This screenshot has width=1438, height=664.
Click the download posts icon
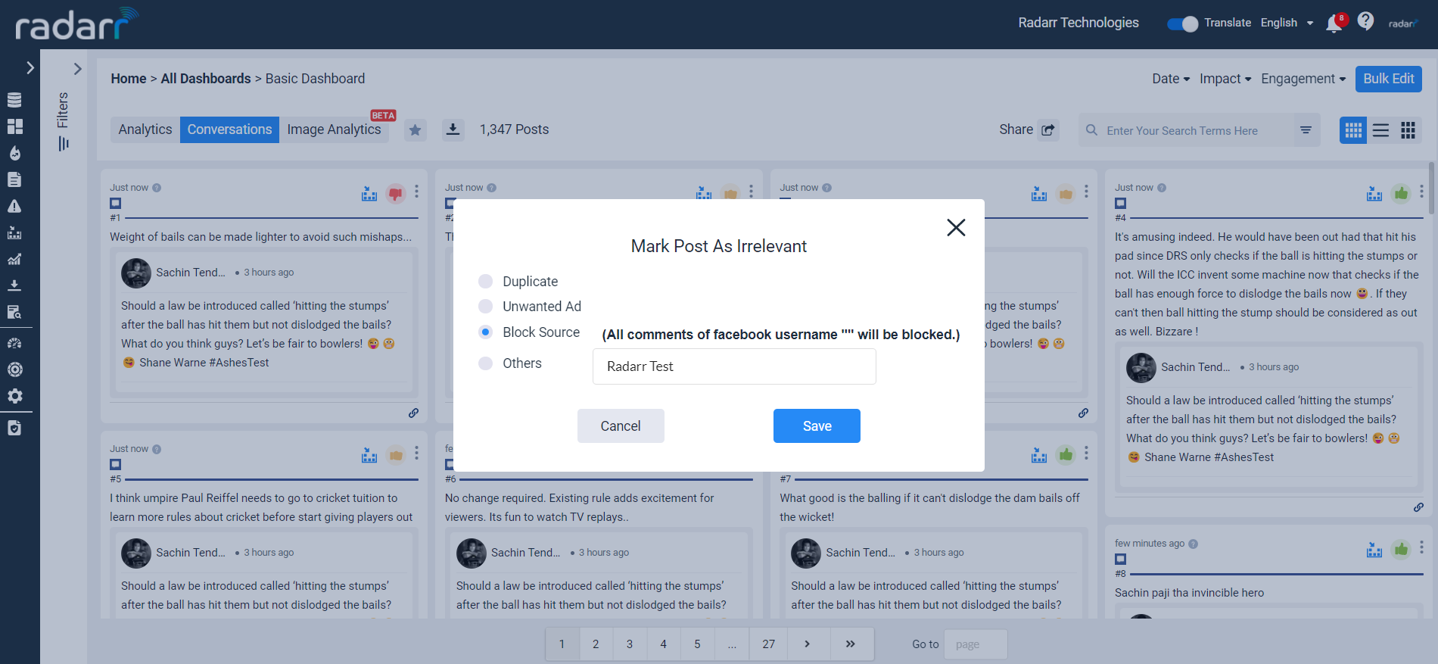(453, 129)
